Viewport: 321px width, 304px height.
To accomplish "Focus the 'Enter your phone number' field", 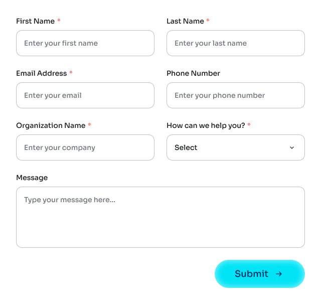I will [236, 95].
